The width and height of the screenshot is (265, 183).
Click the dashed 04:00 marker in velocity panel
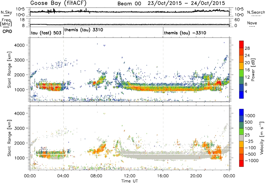63,138
